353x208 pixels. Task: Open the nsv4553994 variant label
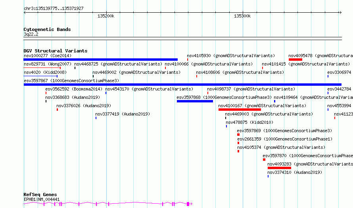(x=340, y=106)
